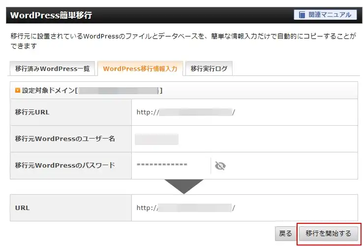Click the 設定対象ドメイン heading text
Viewport: 363px width, 247px height.
(92, 90)
